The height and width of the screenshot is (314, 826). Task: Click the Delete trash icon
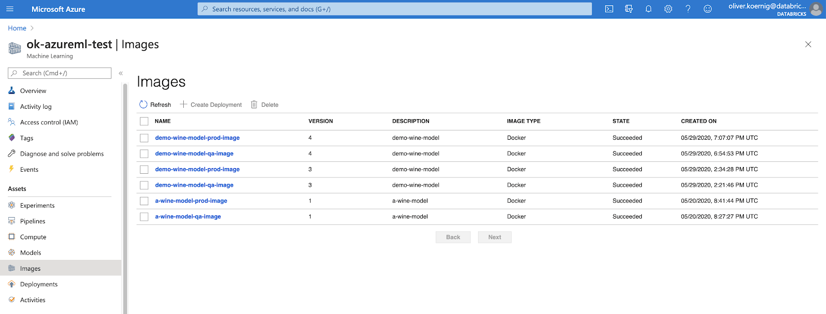point(254,105)
